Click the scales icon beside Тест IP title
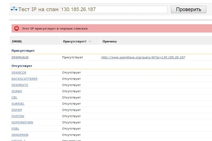 [14, 9]
